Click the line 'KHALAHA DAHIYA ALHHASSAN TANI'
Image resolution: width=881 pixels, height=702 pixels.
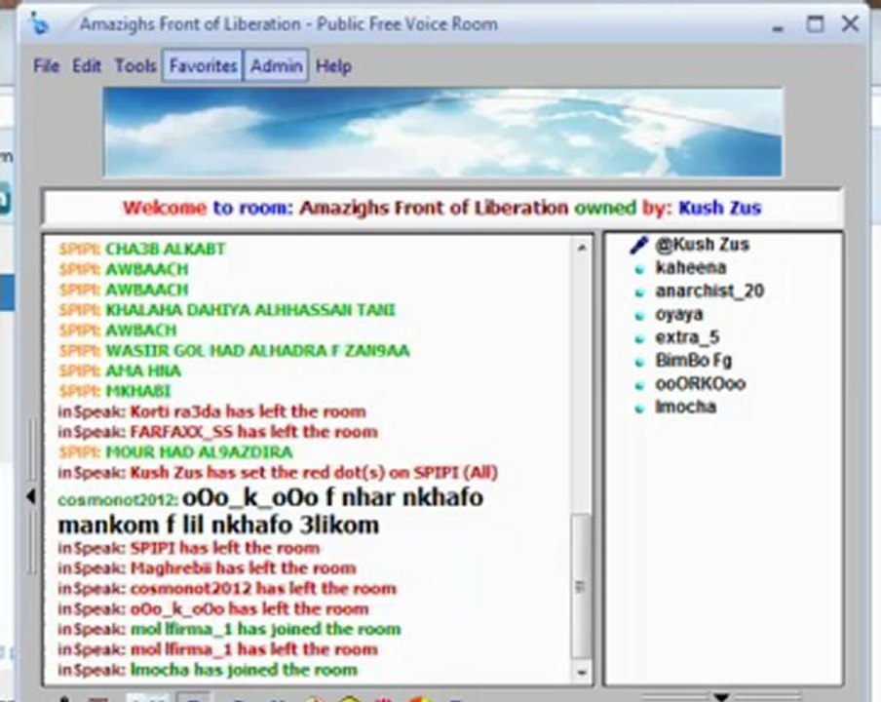[x=227, y=310]
